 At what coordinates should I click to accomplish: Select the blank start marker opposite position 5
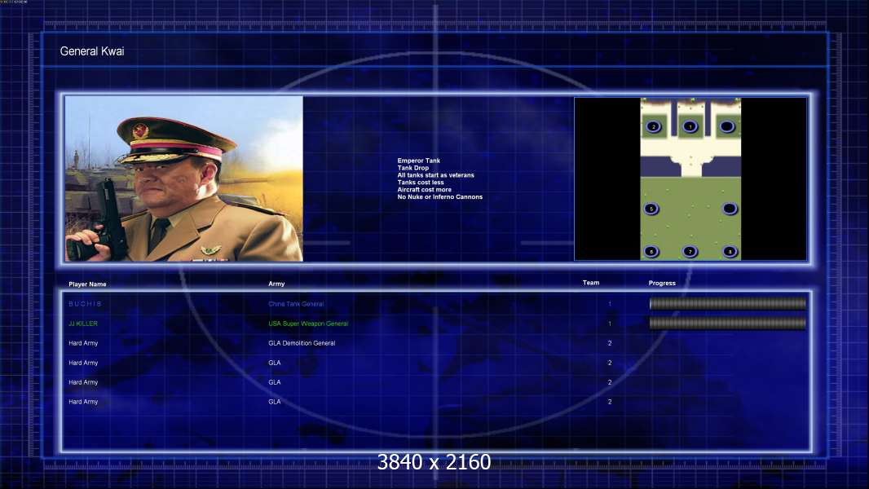[730, 209]
